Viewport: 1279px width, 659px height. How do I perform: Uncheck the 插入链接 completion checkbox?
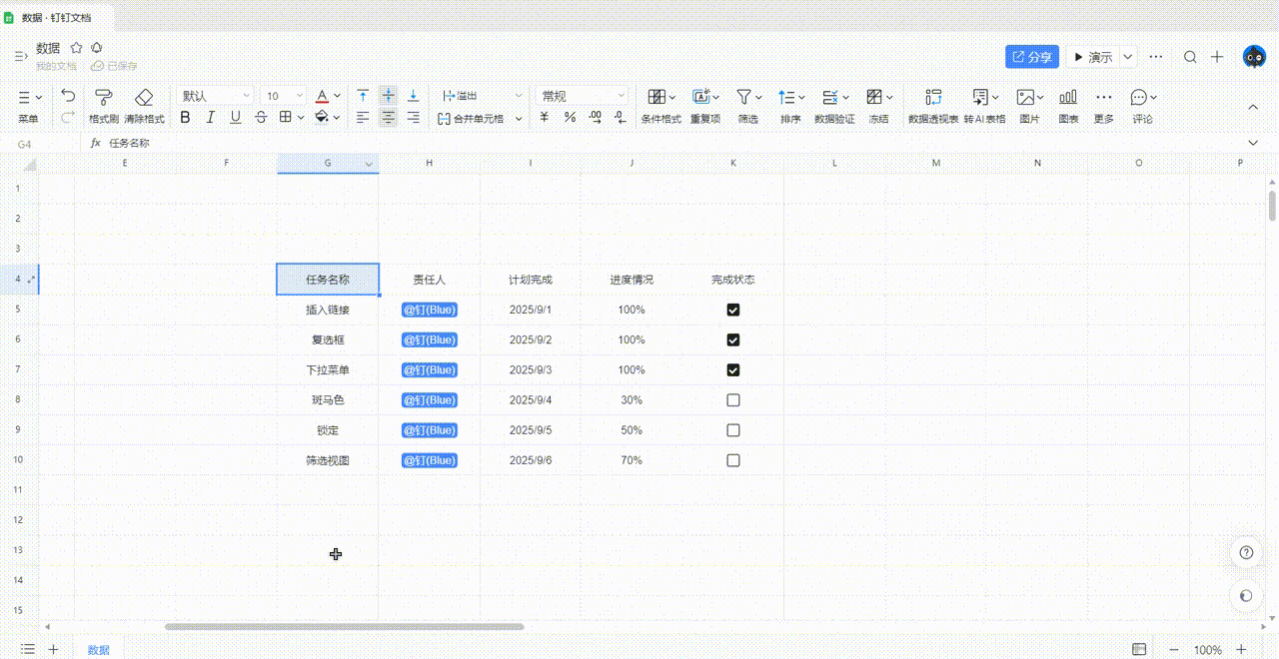point(733,310)
